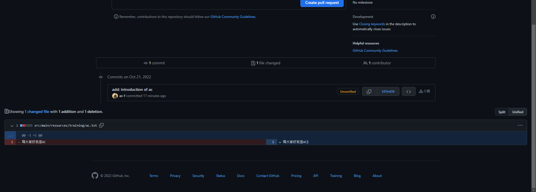Open commit 'add: introduction of ac'
The image size is (536, 192).
[x=132, y=89]
